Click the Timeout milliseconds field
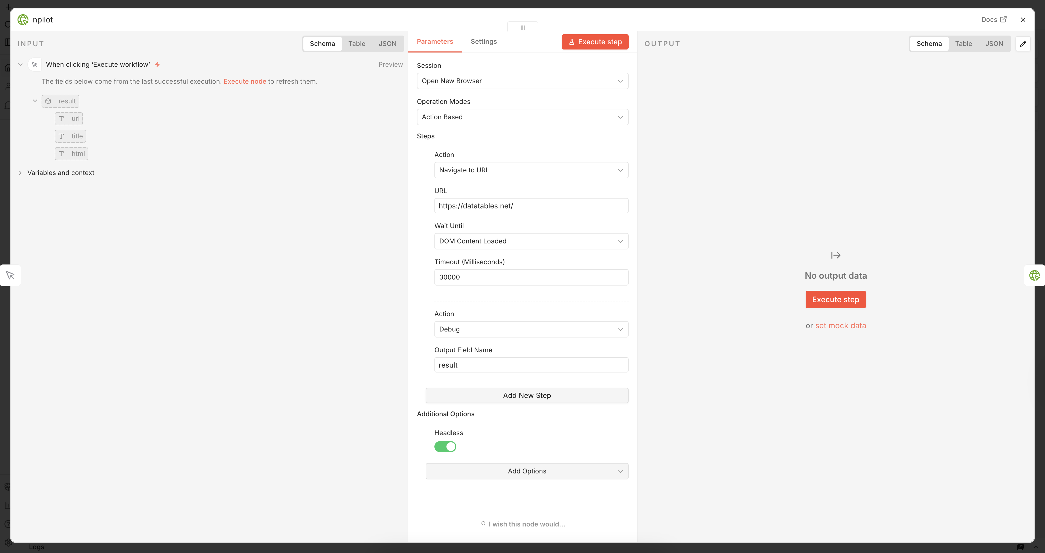The width and height of the screenshot is (1045, 553). tap(531, 277)
